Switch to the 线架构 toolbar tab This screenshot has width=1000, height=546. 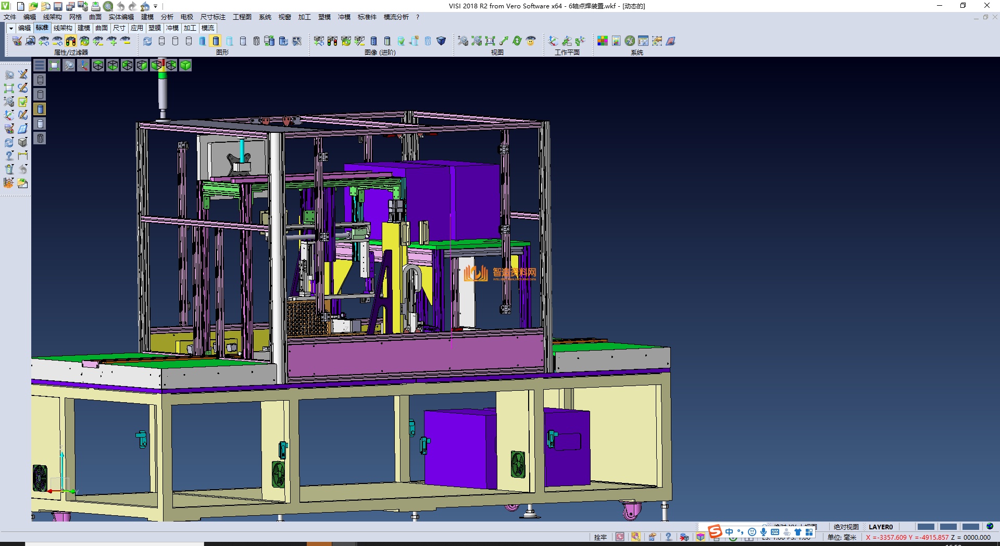(x=63, y=28)
